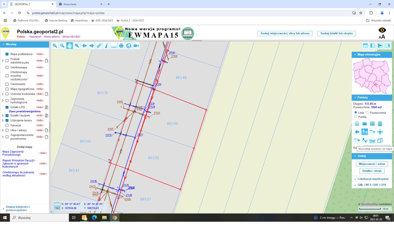Click the print map icon

(x=121, y=46)
